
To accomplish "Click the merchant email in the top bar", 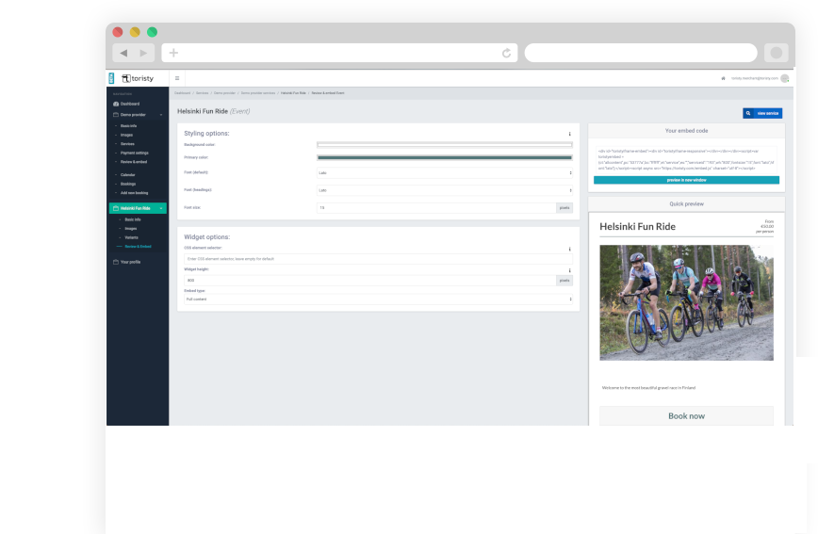I will (754, 78).
